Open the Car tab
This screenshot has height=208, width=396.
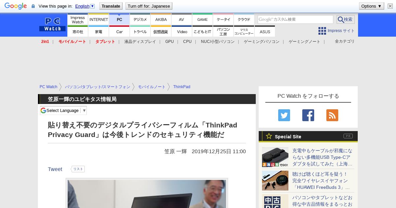(119, 31)
